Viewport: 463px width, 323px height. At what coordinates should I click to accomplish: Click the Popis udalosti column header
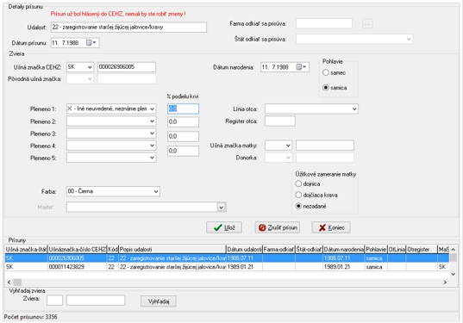pos(172,250)
